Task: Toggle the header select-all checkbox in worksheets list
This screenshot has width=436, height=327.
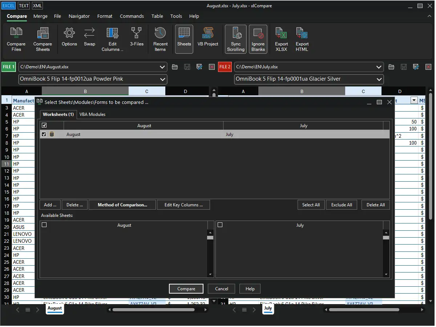Action: click(44, 125)
